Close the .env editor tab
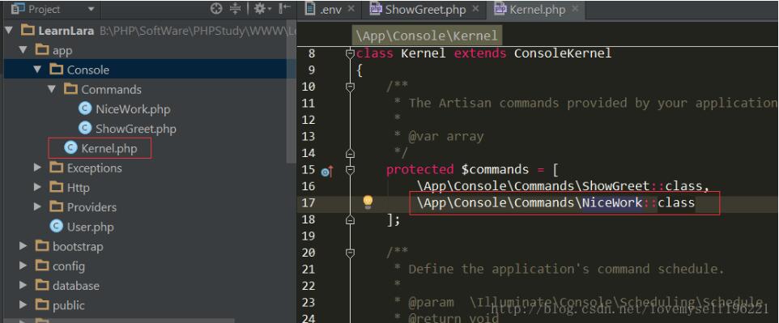 [x=351, y=8]
